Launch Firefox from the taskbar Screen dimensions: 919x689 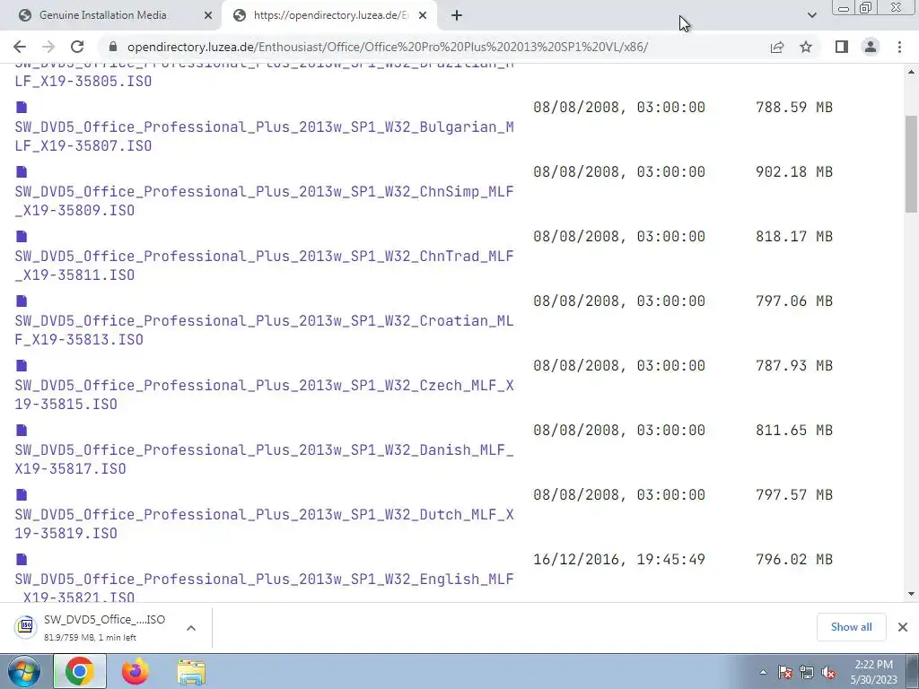[136, 671]
